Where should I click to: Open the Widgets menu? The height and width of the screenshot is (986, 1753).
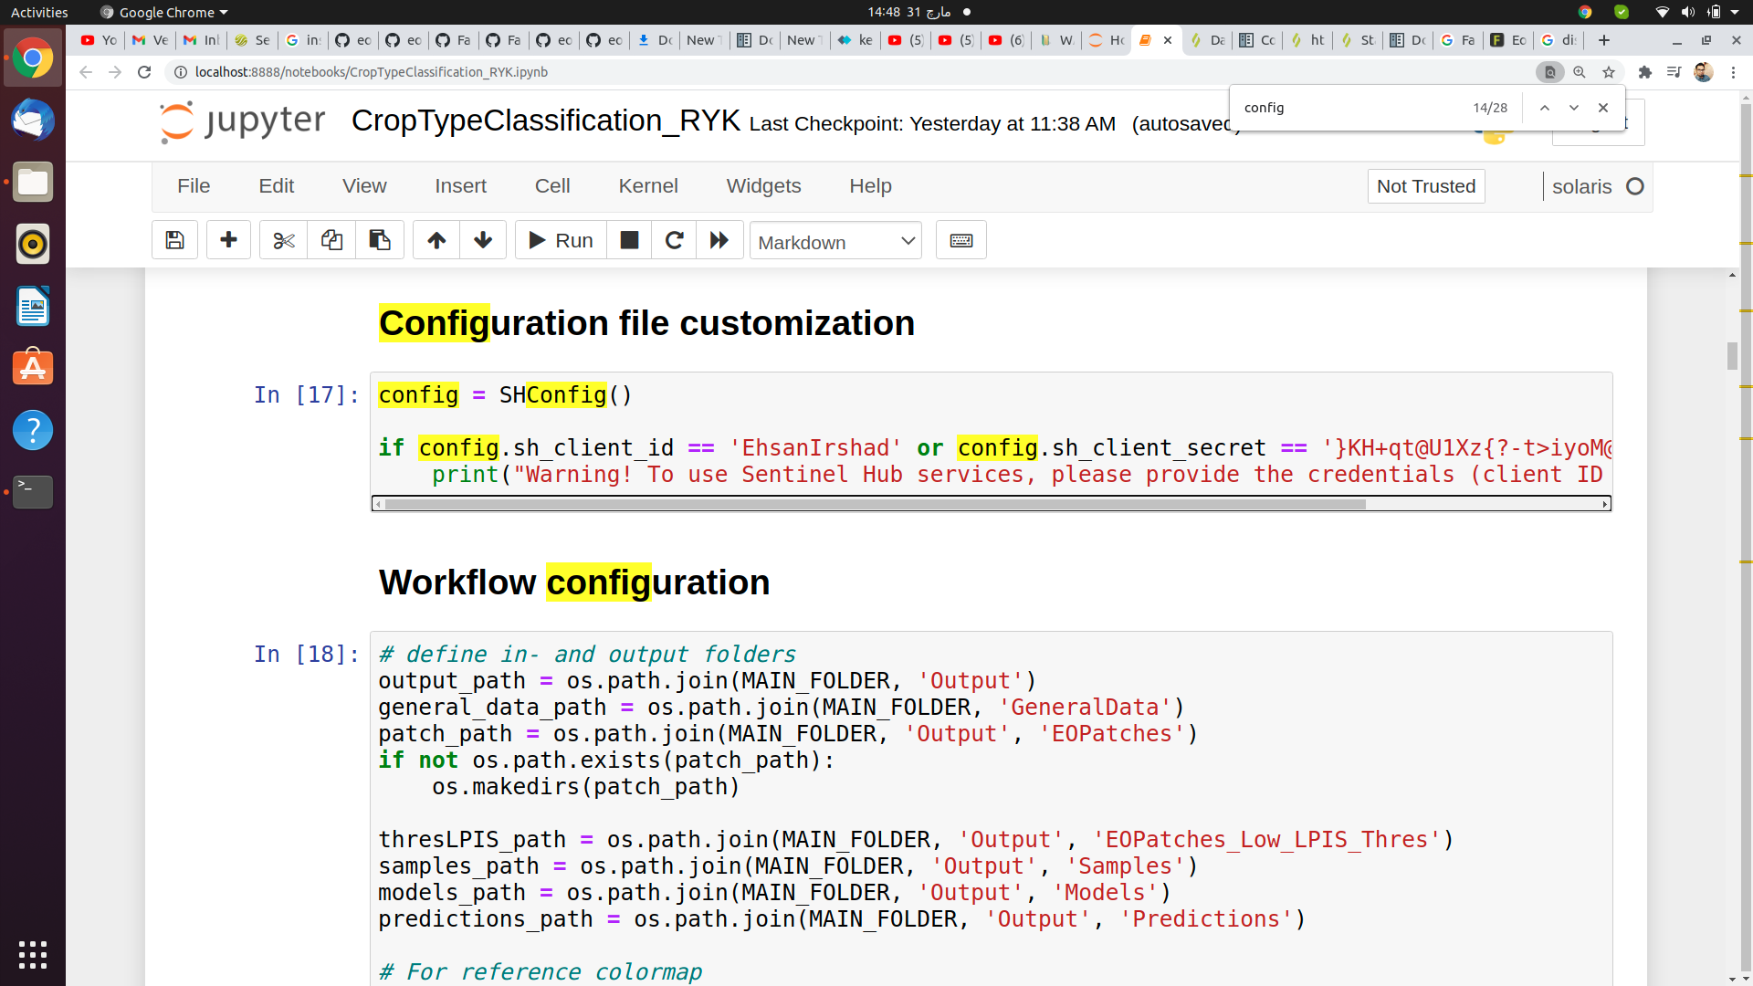(x=764, y=185)
